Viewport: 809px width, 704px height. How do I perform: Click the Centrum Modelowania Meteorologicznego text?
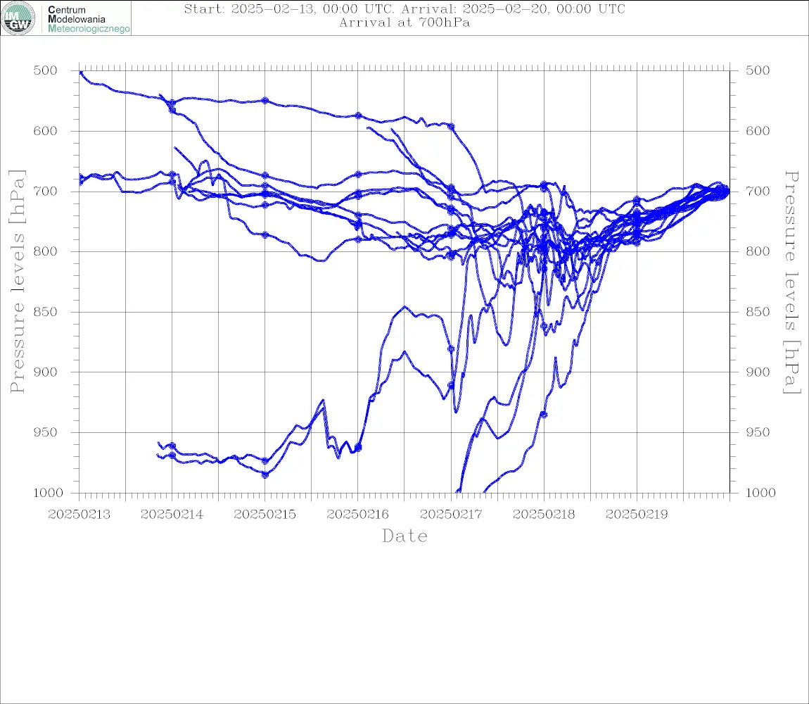tap(88, 19)
